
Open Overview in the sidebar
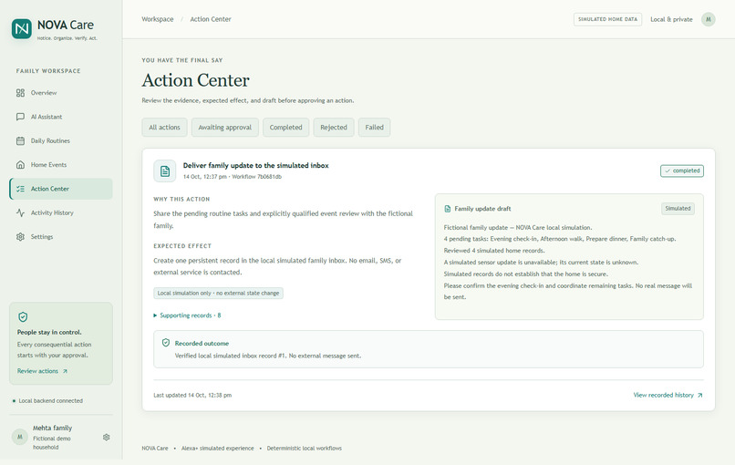coord(61,93)
